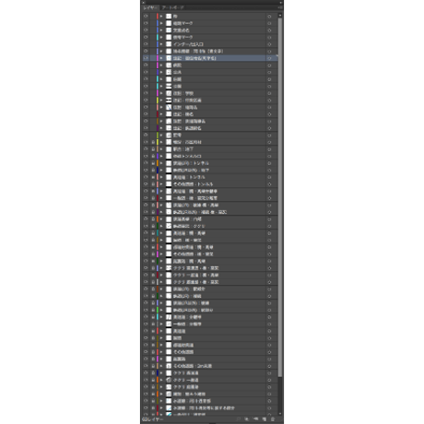Click lock icon of その他道路：トンネル layer

pos(153,184)
